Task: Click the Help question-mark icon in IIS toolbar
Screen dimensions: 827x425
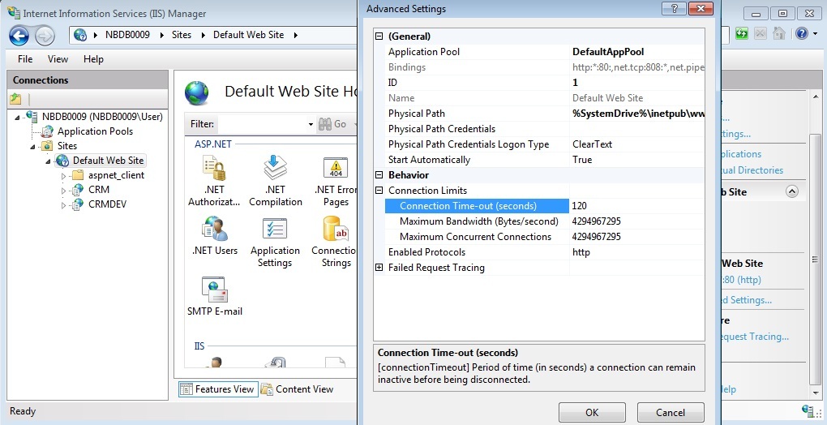Action: [x=802, y=34]
